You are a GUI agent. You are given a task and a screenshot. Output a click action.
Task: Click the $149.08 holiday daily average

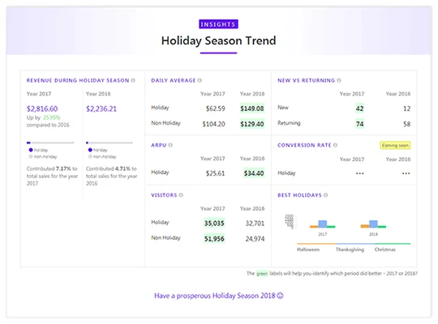click(x=252, y=109)
